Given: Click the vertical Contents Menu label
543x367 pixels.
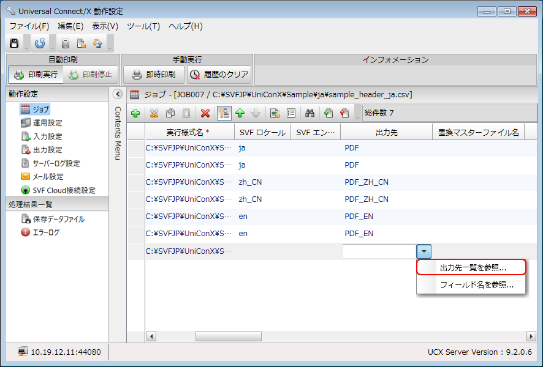Looking at the screenshot, I should coord(118,133).
